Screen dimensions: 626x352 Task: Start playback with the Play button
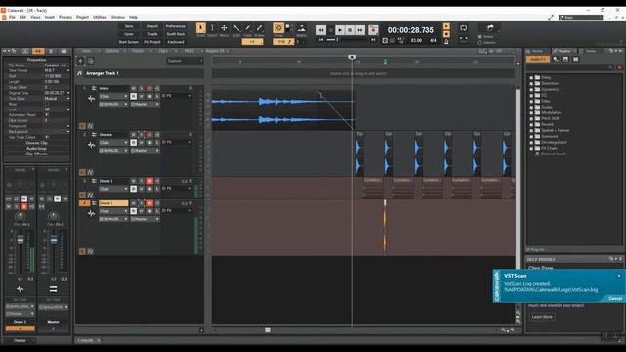point(340,30)
